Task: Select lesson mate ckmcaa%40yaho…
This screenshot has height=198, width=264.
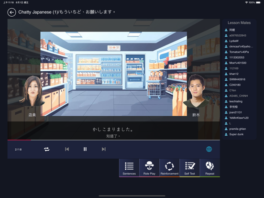Action: (x=241, y=46)
